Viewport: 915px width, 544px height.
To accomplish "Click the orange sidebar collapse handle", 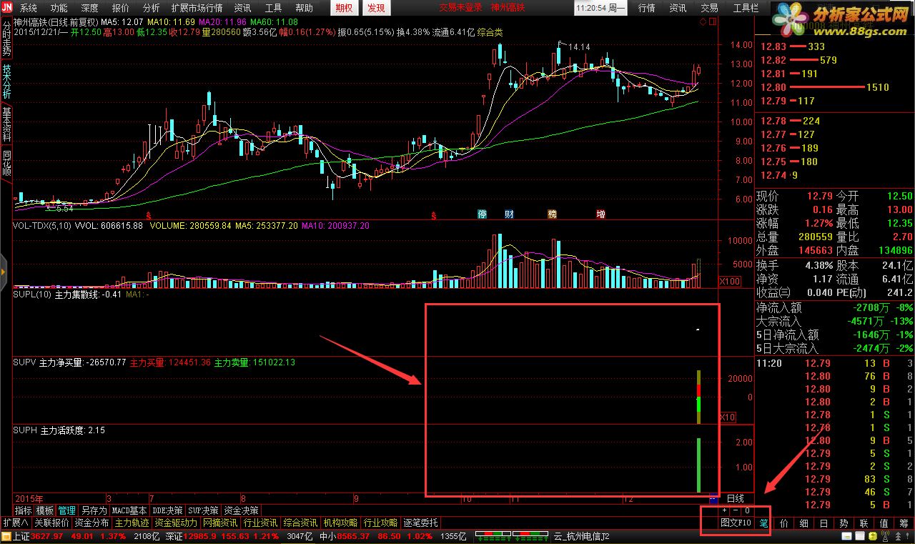I will click(4, 272).
